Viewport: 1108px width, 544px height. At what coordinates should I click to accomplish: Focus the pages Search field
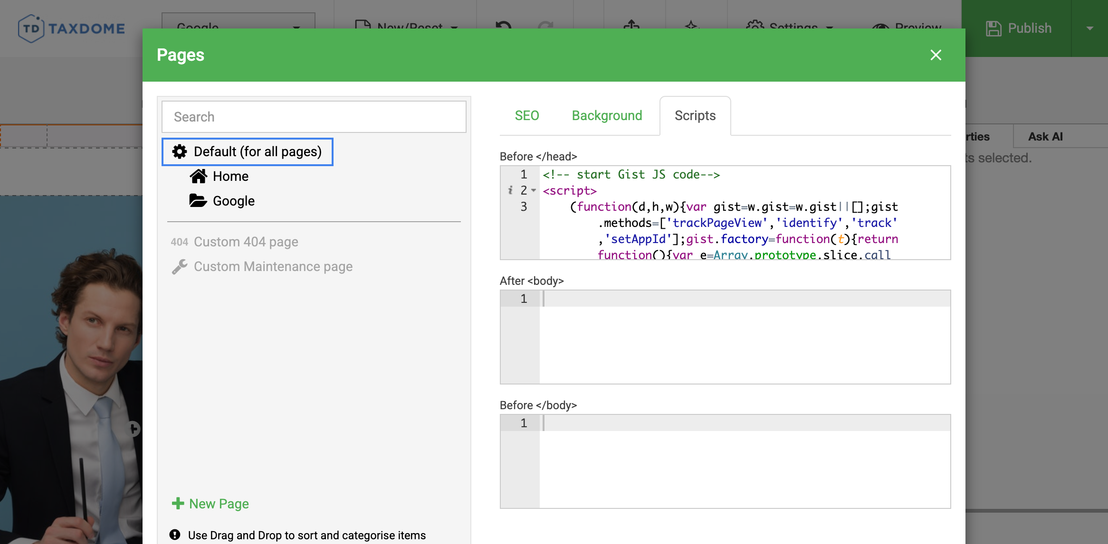point(314,117)
